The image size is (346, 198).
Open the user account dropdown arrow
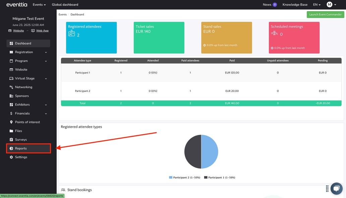335,5
